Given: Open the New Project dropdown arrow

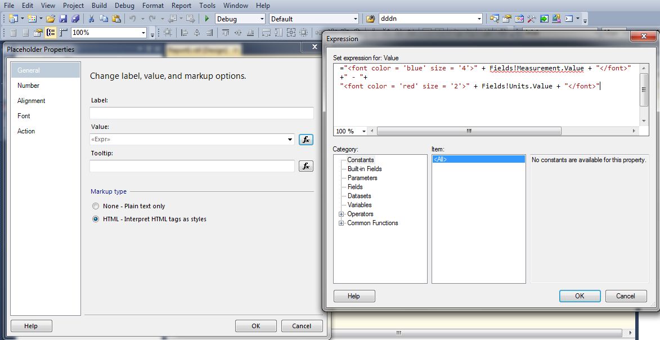Looking at the screenshot, I should [23, 19].
